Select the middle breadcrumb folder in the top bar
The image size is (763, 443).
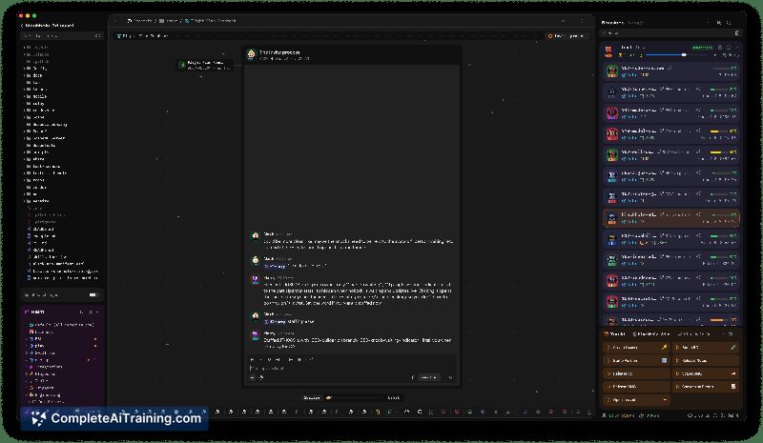coord(169,21)
